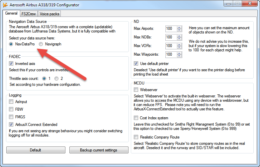
Task: Decrease Max Airports with down arrow
Action: click(x=179, y=30)
